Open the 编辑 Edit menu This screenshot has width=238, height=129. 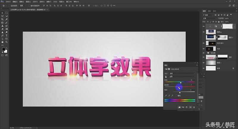[x=15, y=2]
